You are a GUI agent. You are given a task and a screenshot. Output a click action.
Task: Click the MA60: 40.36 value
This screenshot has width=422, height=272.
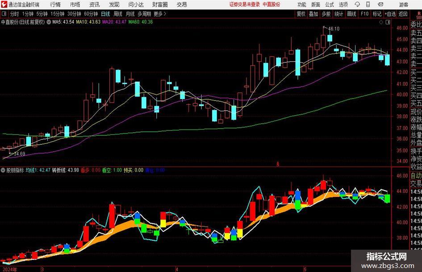[141, 22]
